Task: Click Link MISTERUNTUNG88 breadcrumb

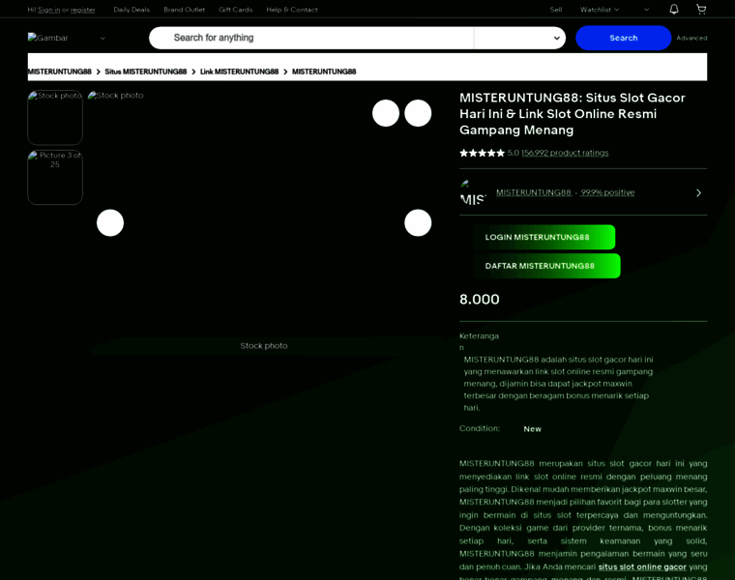Action: [x=239, y=72]
